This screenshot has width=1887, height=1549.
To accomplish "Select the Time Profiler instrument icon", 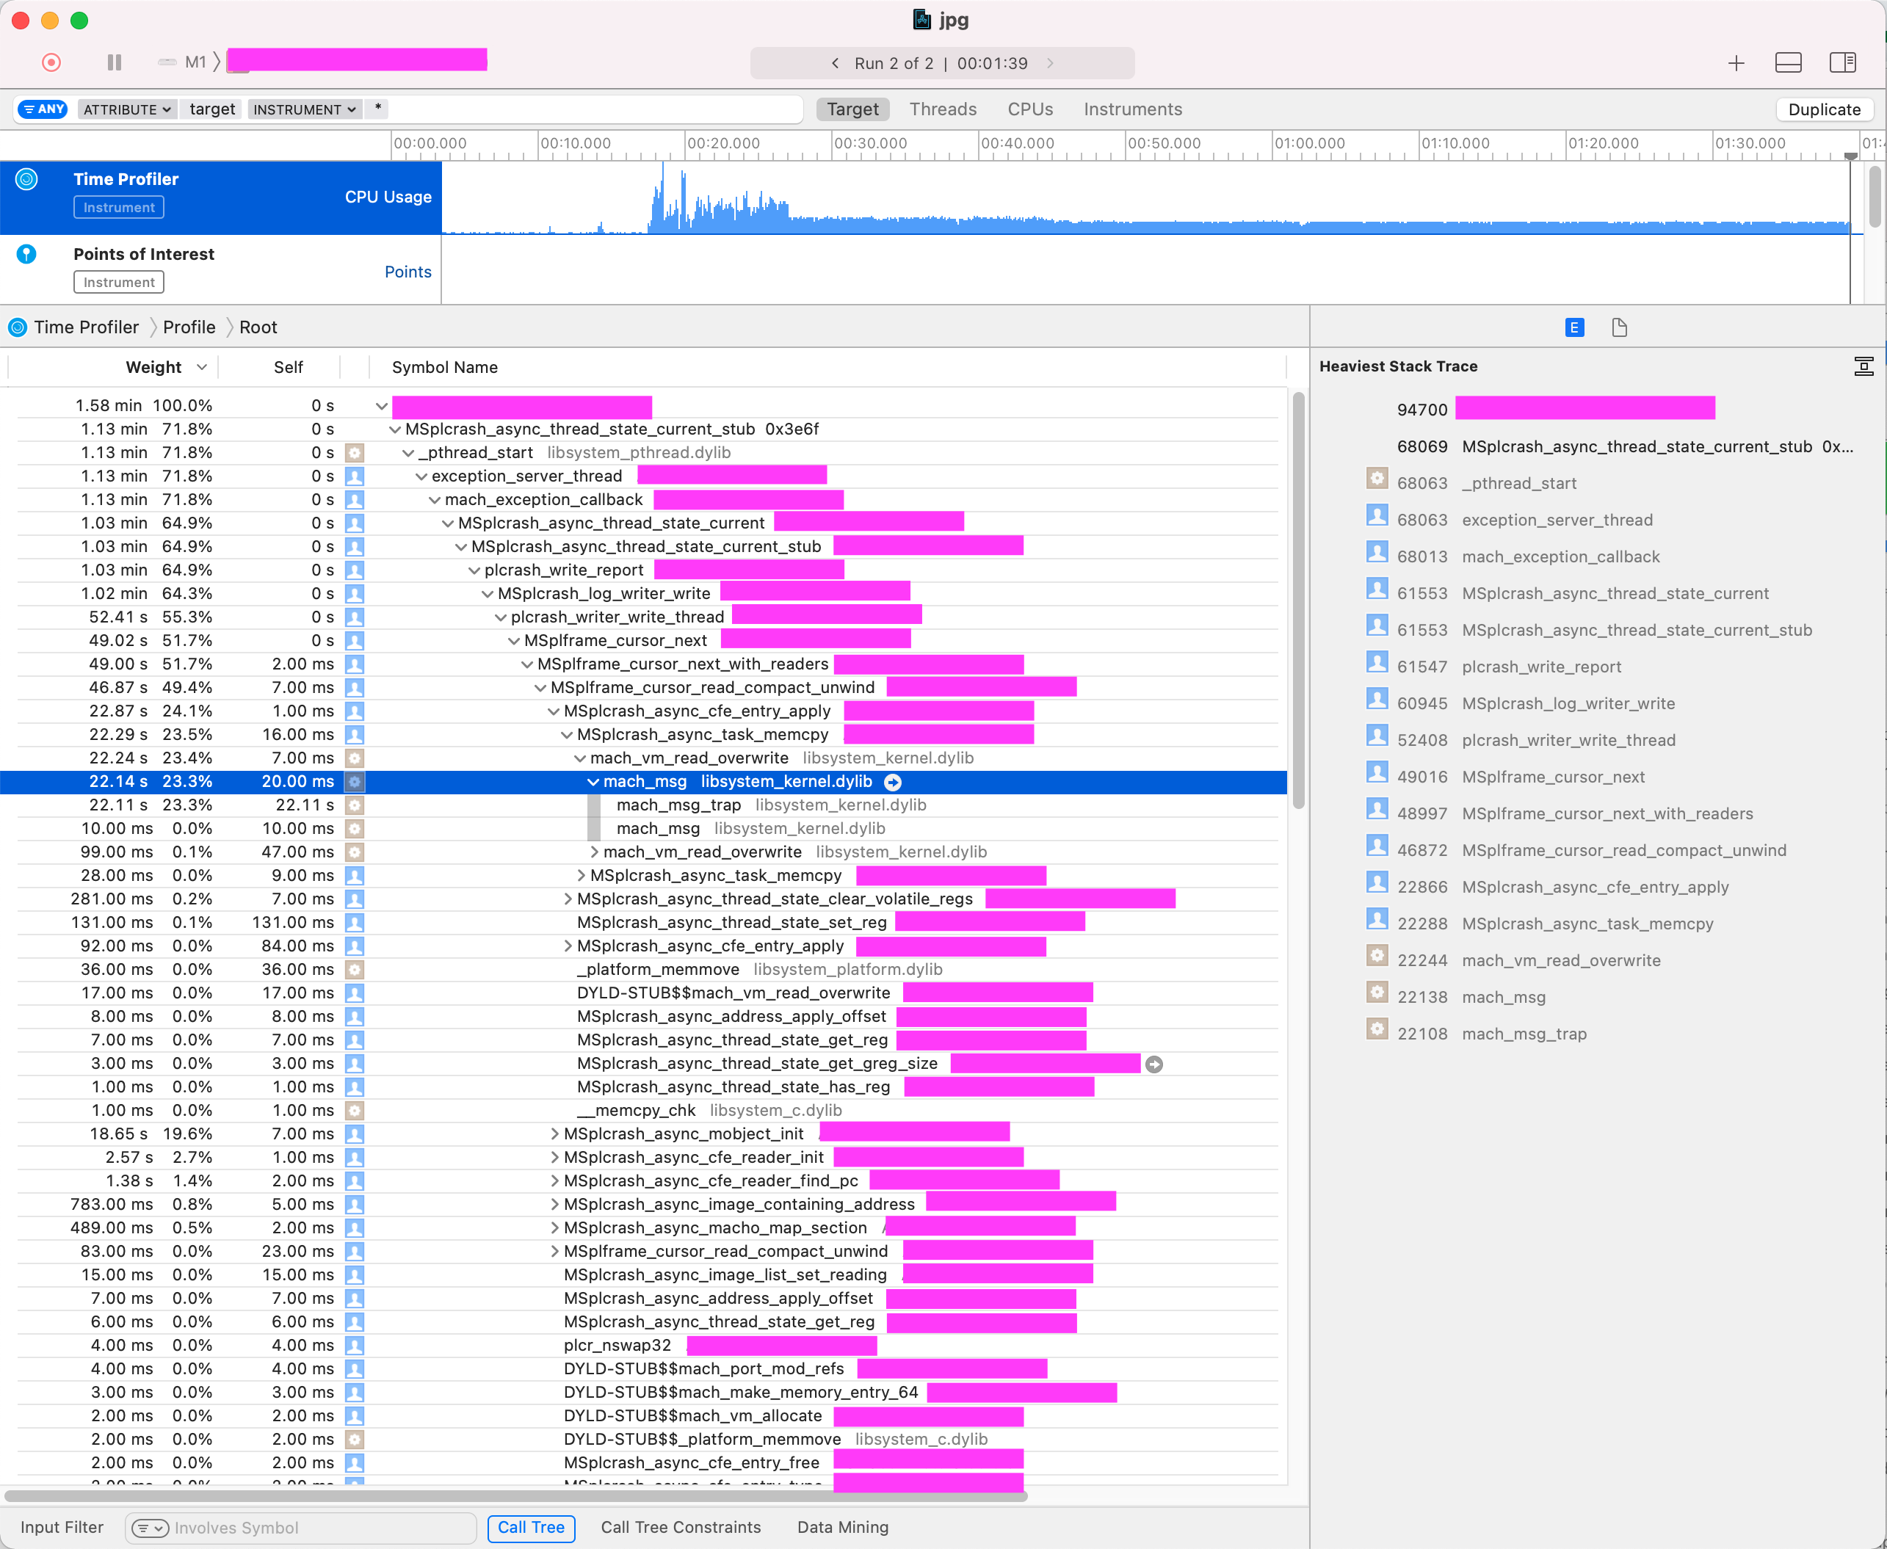I will click(26, 179).
